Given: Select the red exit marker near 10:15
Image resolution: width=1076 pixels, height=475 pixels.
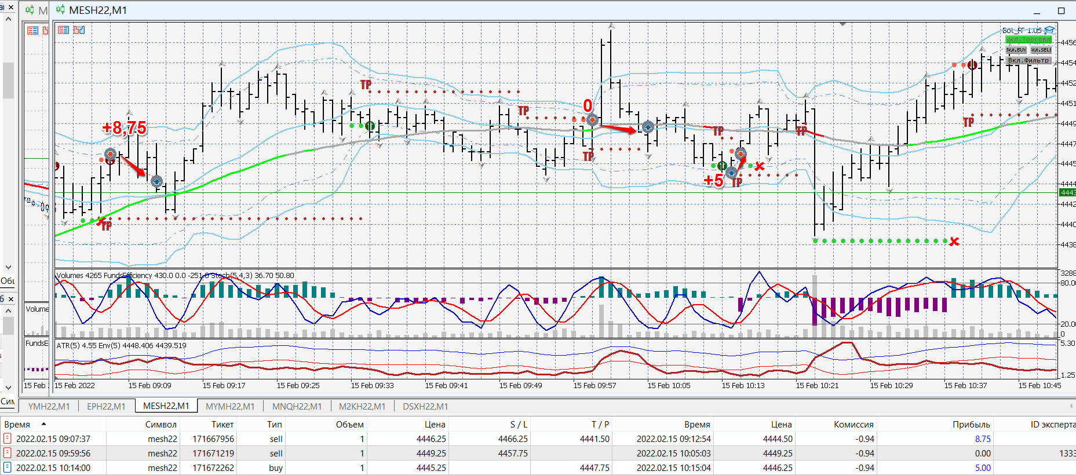Looking at the screenshot, I should [741, 154].
